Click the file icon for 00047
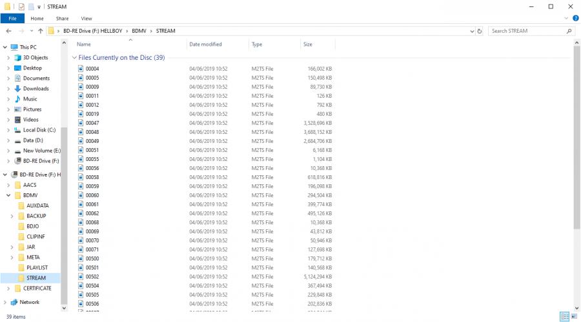 coord(81,122)
